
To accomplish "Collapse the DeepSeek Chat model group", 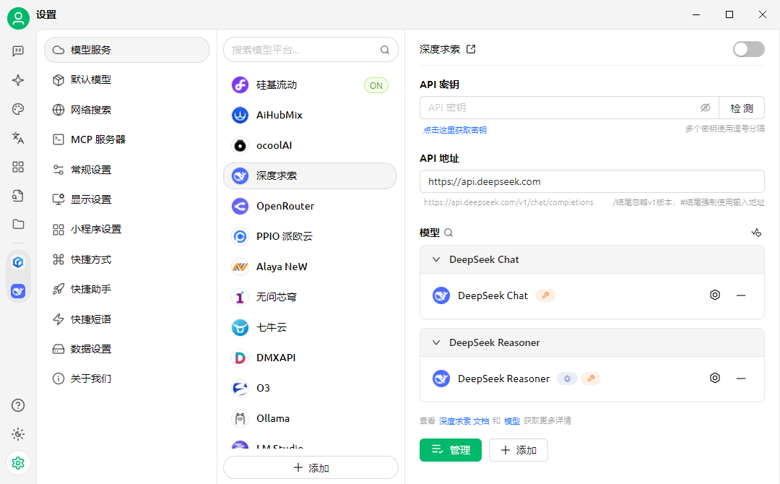I will [x=436, y=259].
